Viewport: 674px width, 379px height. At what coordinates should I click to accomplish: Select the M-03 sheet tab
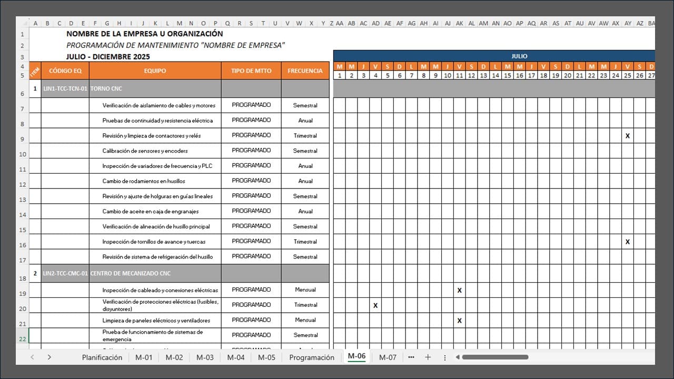[205, 357]
